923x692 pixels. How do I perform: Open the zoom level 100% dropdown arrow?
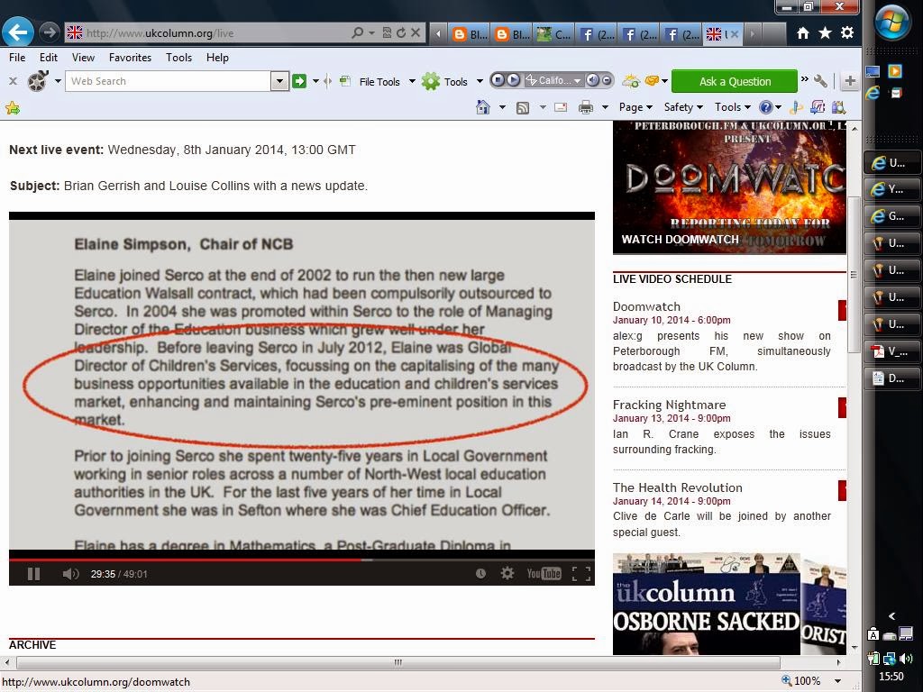tap(837, 681)
